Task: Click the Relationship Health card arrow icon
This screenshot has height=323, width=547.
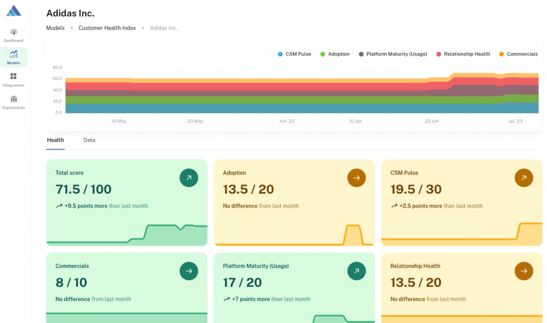Action: click(x=524, y=271)
